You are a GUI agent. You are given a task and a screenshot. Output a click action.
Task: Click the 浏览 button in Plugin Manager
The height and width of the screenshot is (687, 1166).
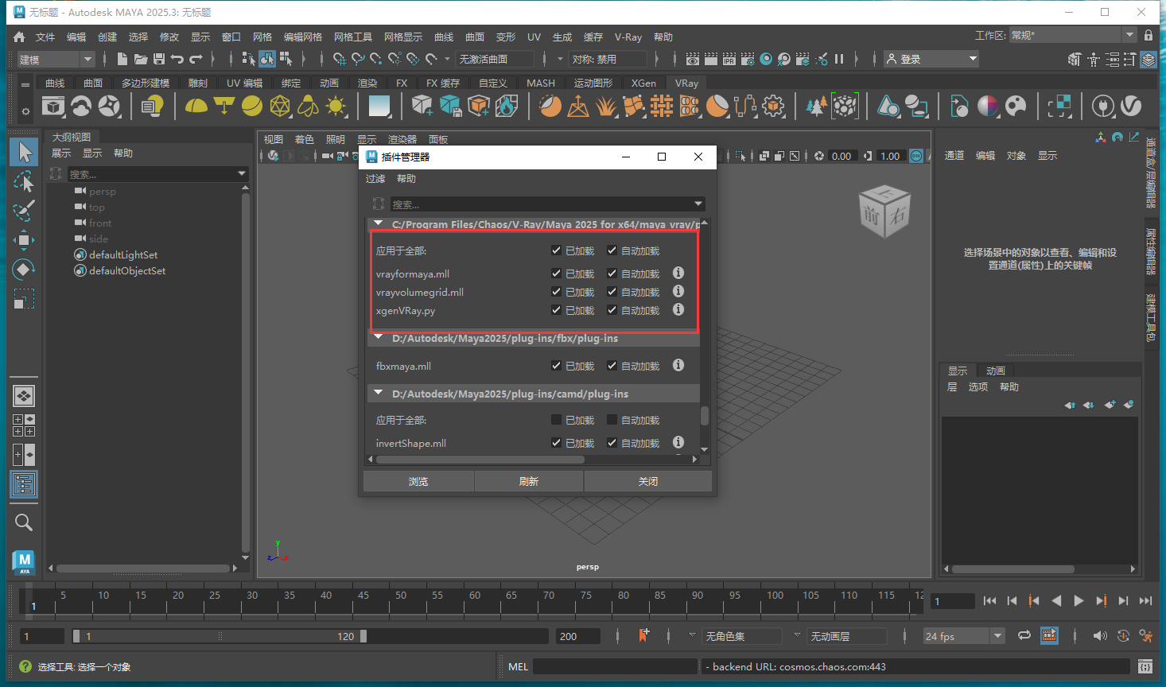[x=418, y=480]
